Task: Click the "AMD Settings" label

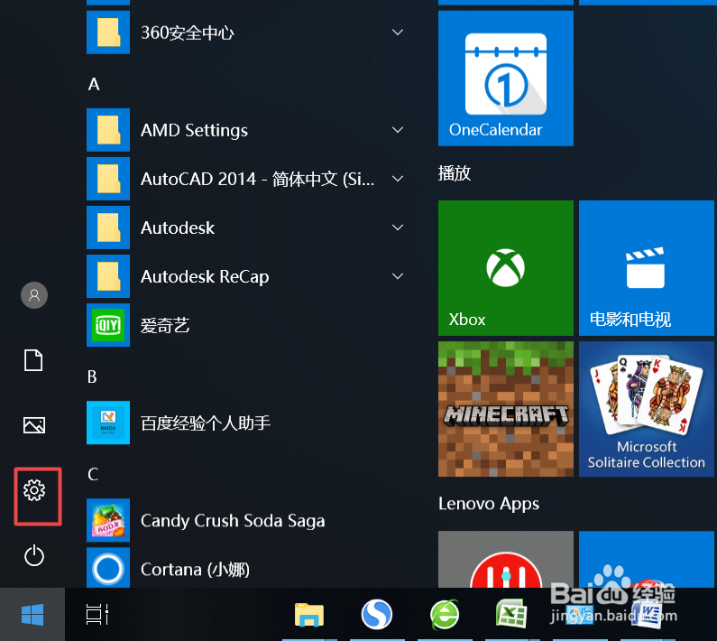Action: [x=194, y=131]
